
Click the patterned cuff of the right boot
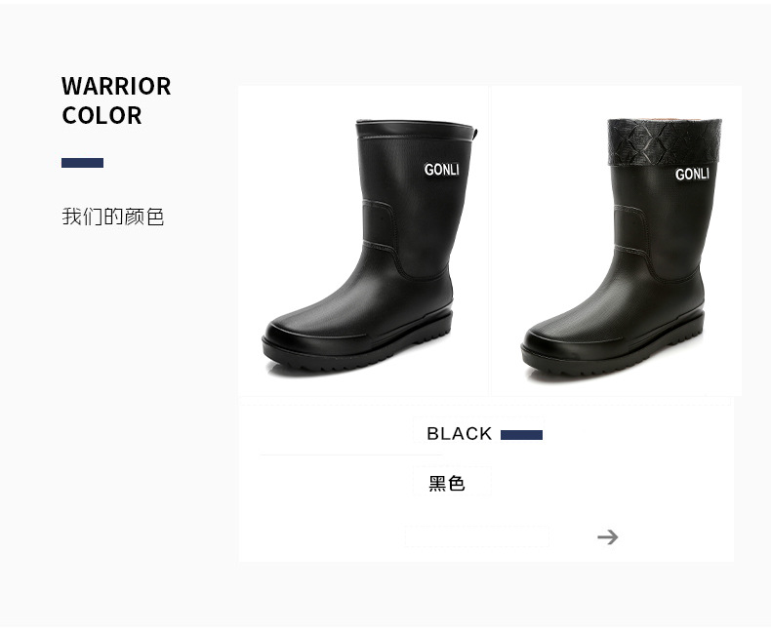tap(665, 141)
